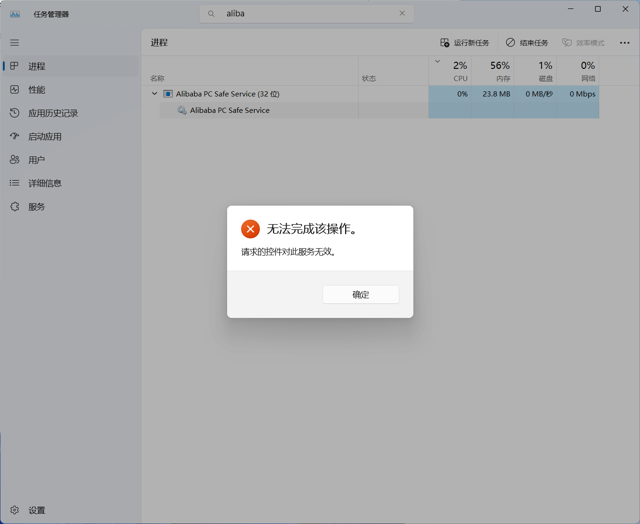Click the 性能 pulse icon in the sidebar
Image resolution: width=640 pixels, height=524 pixels.
(x=15, y=89)
